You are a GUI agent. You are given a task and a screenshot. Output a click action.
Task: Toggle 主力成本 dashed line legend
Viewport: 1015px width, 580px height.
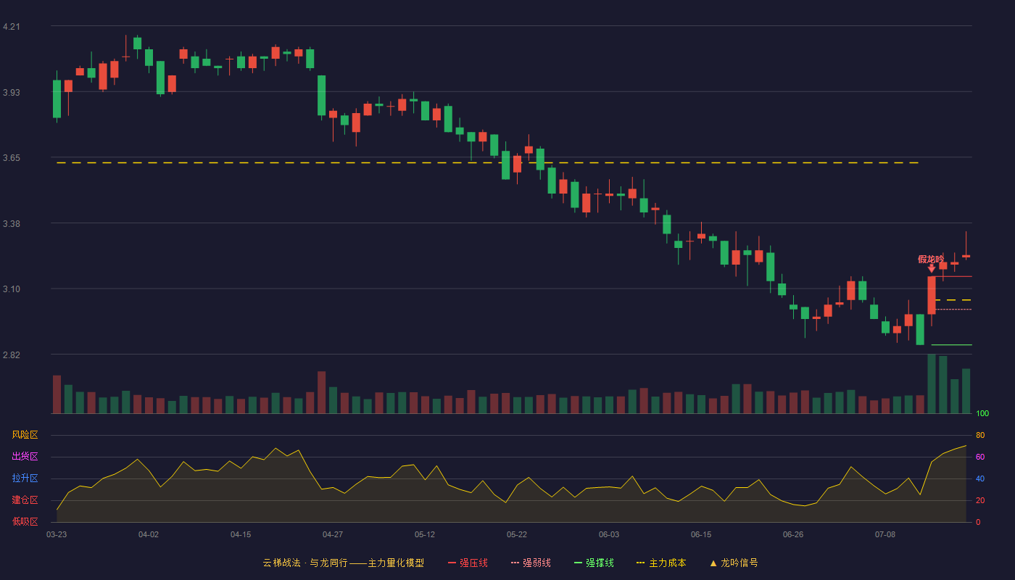click(661, 563)
